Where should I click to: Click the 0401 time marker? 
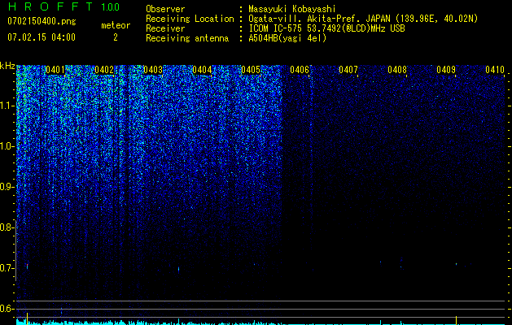55,70
